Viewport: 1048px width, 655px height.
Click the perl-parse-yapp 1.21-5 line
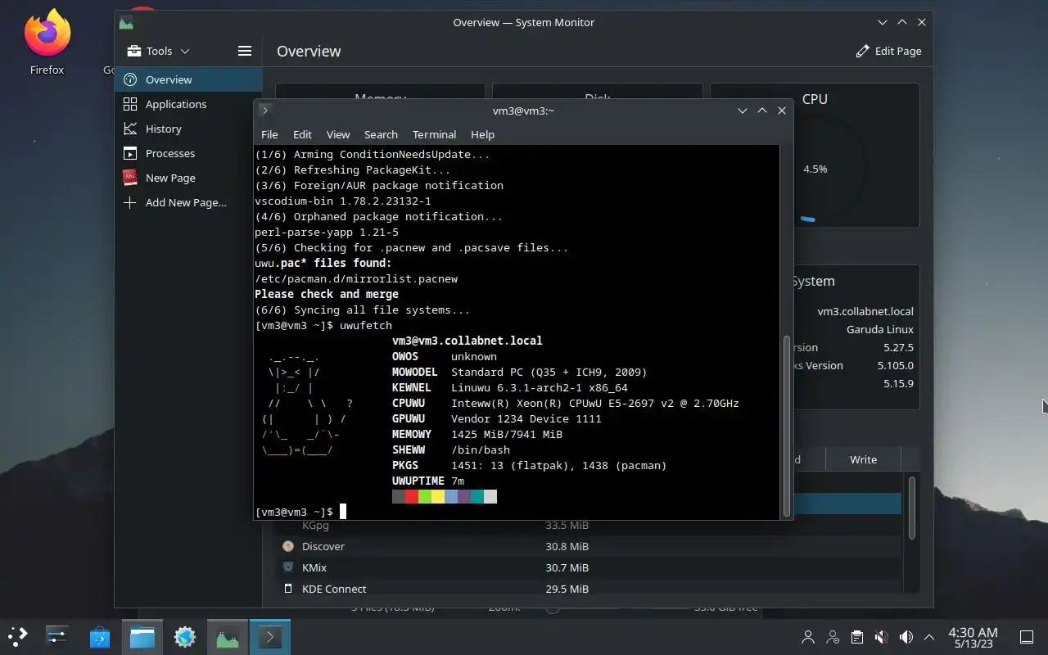click(x=327, y=232)
